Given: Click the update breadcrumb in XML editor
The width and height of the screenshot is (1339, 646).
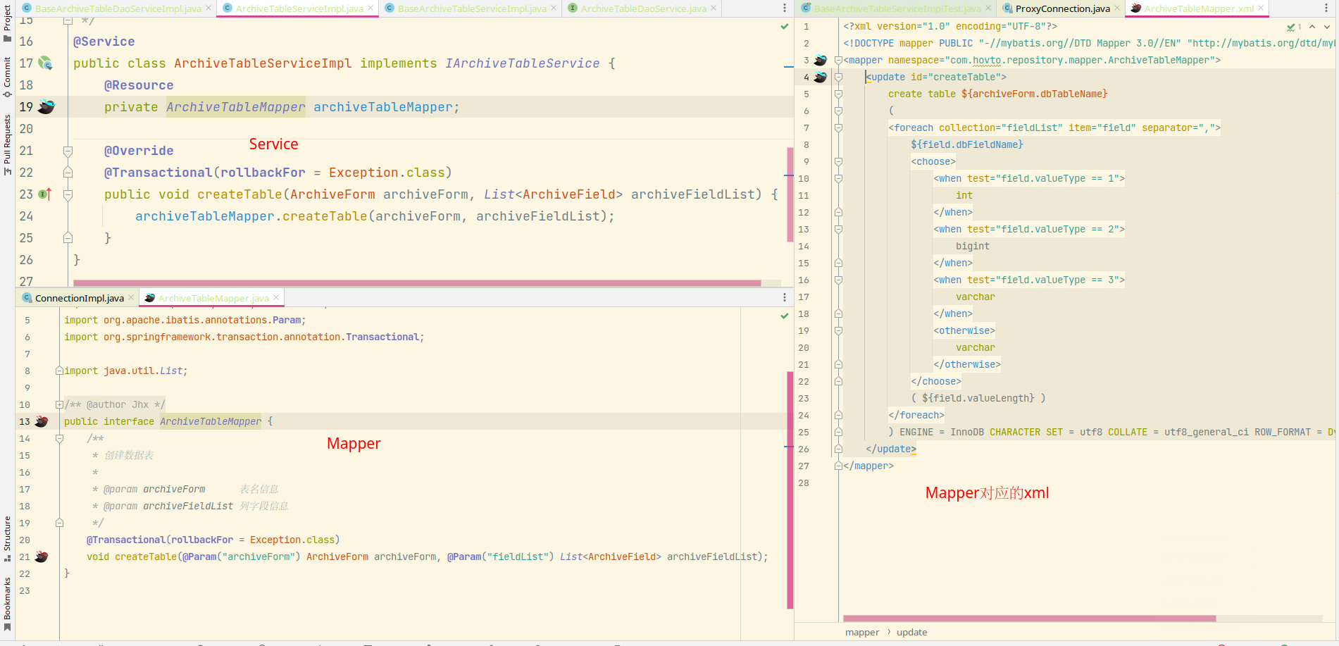Looking at the screenshot, I should pyautogui.click(x=911, y=632).
